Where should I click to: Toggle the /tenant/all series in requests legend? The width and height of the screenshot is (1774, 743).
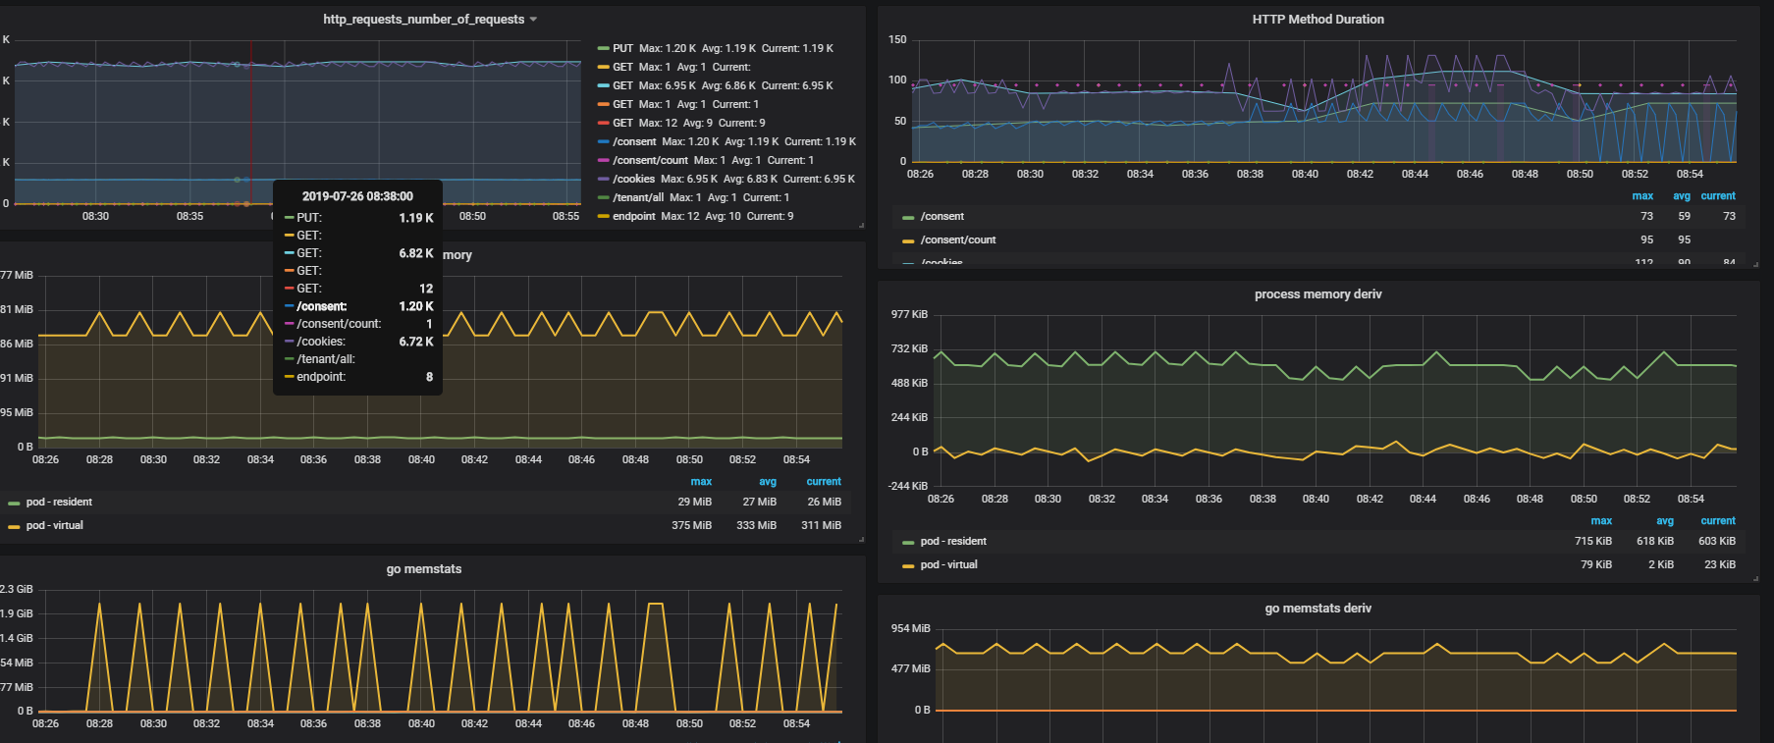coord(638,197)
